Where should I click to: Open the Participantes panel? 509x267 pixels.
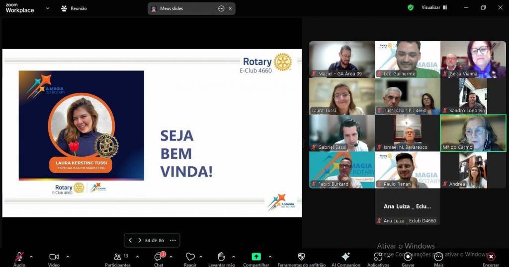pos(118,257)
